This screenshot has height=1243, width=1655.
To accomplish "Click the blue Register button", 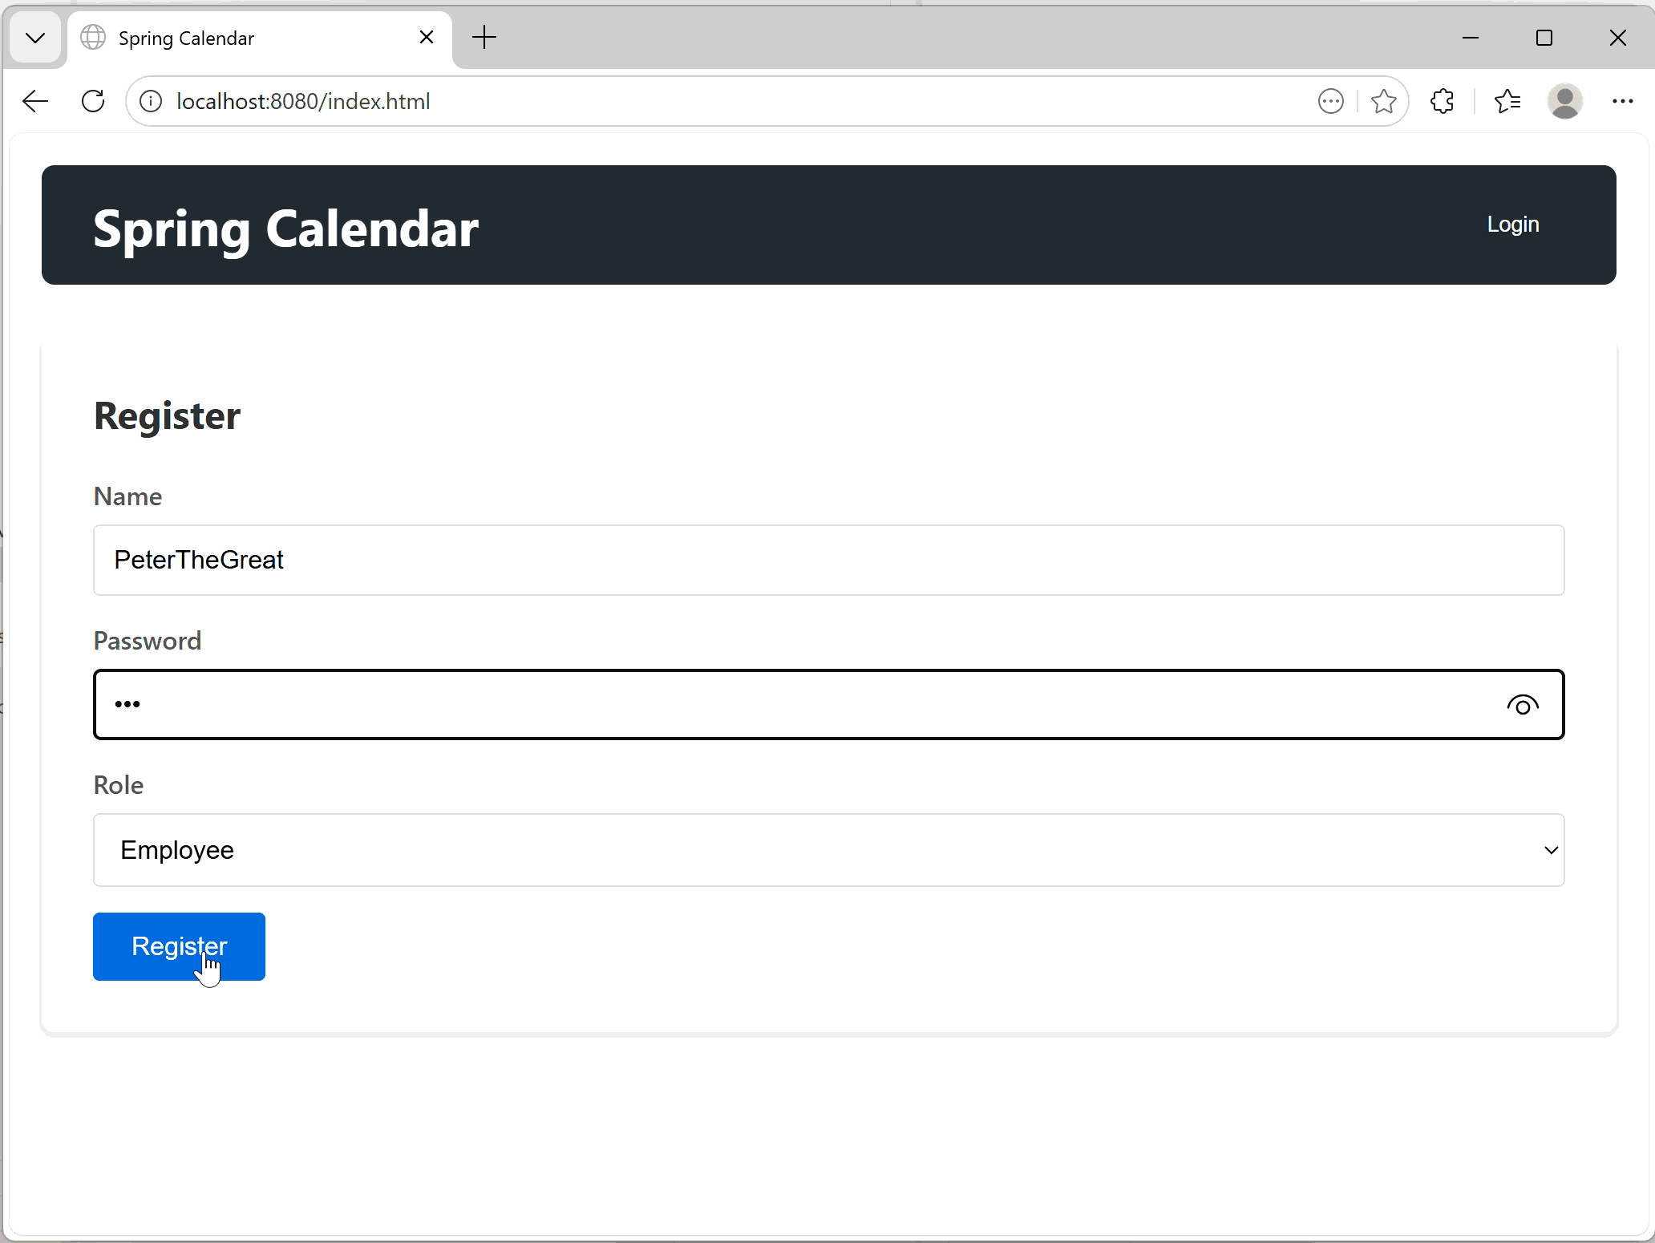I will coord(179,946).
